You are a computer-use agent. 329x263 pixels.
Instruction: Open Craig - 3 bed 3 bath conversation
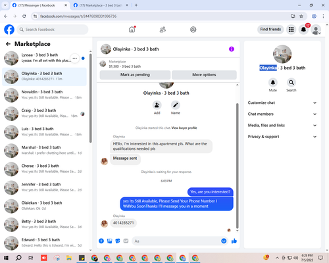44,114
